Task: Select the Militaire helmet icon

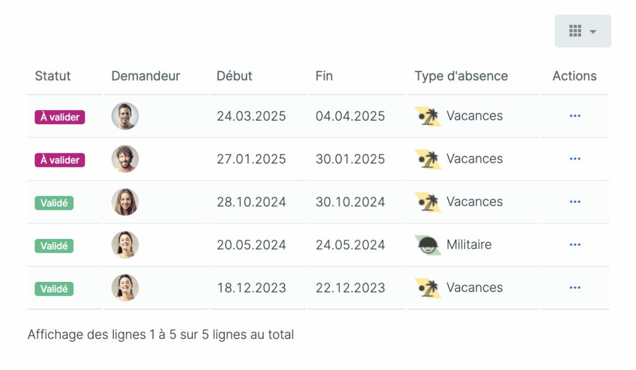Action: coord(427,245)
